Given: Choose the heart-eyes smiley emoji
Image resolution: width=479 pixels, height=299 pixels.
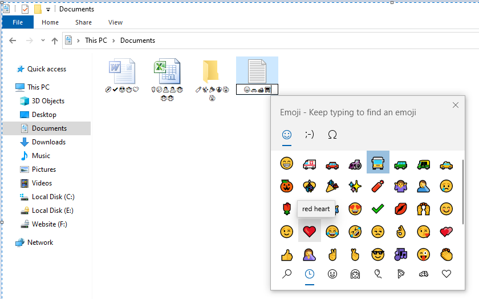Looking at the screenshot, I should 355,209.
